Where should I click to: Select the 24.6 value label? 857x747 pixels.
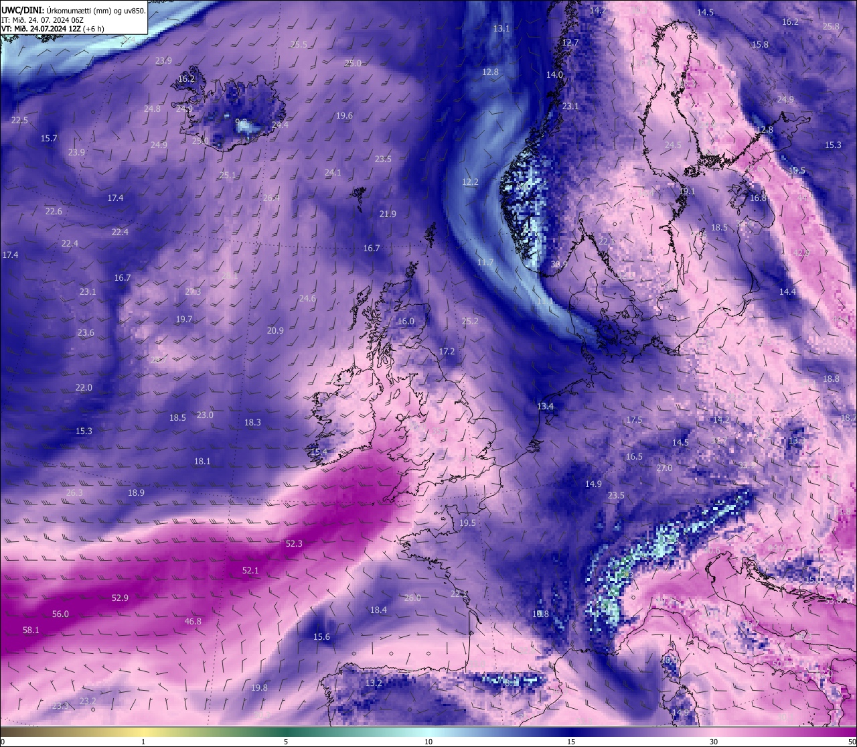tap(307, 299)
